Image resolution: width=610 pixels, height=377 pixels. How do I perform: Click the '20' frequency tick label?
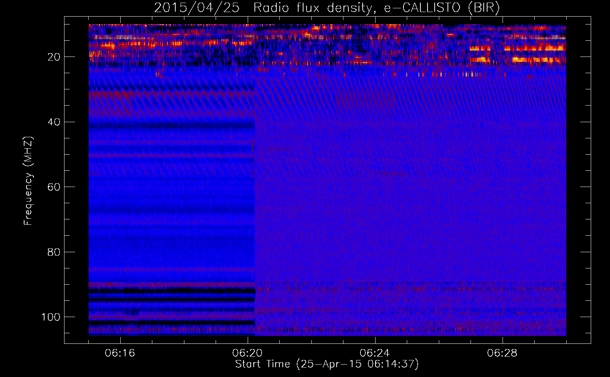tap(54, 57)
